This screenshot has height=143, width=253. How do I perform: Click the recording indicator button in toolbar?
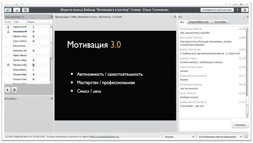point(25,10)
